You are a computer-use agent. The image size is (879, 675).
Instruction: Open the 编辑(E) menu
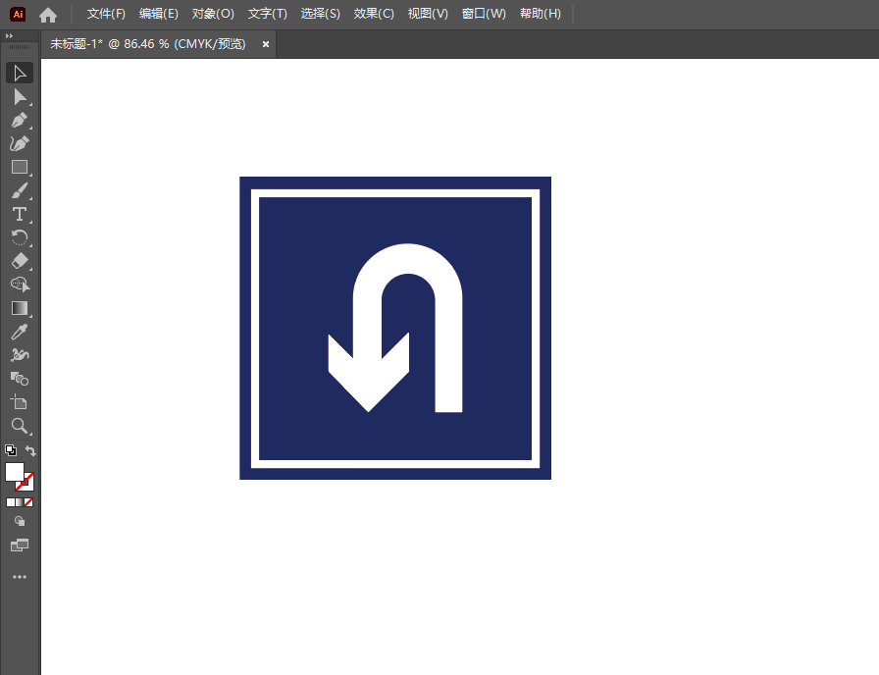159,14
